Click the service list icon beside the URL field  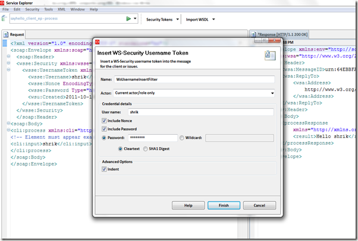click(x=4, y=18)
